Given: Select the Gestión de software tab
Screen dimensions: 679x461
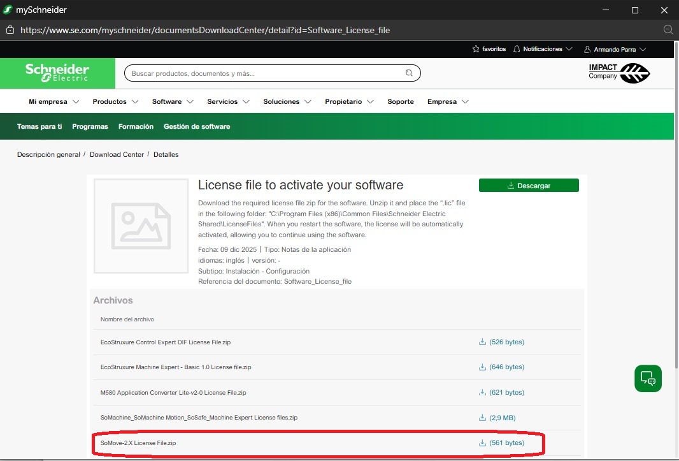Looking at the screenshot, I should pyautogui.click(x=197, y=126).
